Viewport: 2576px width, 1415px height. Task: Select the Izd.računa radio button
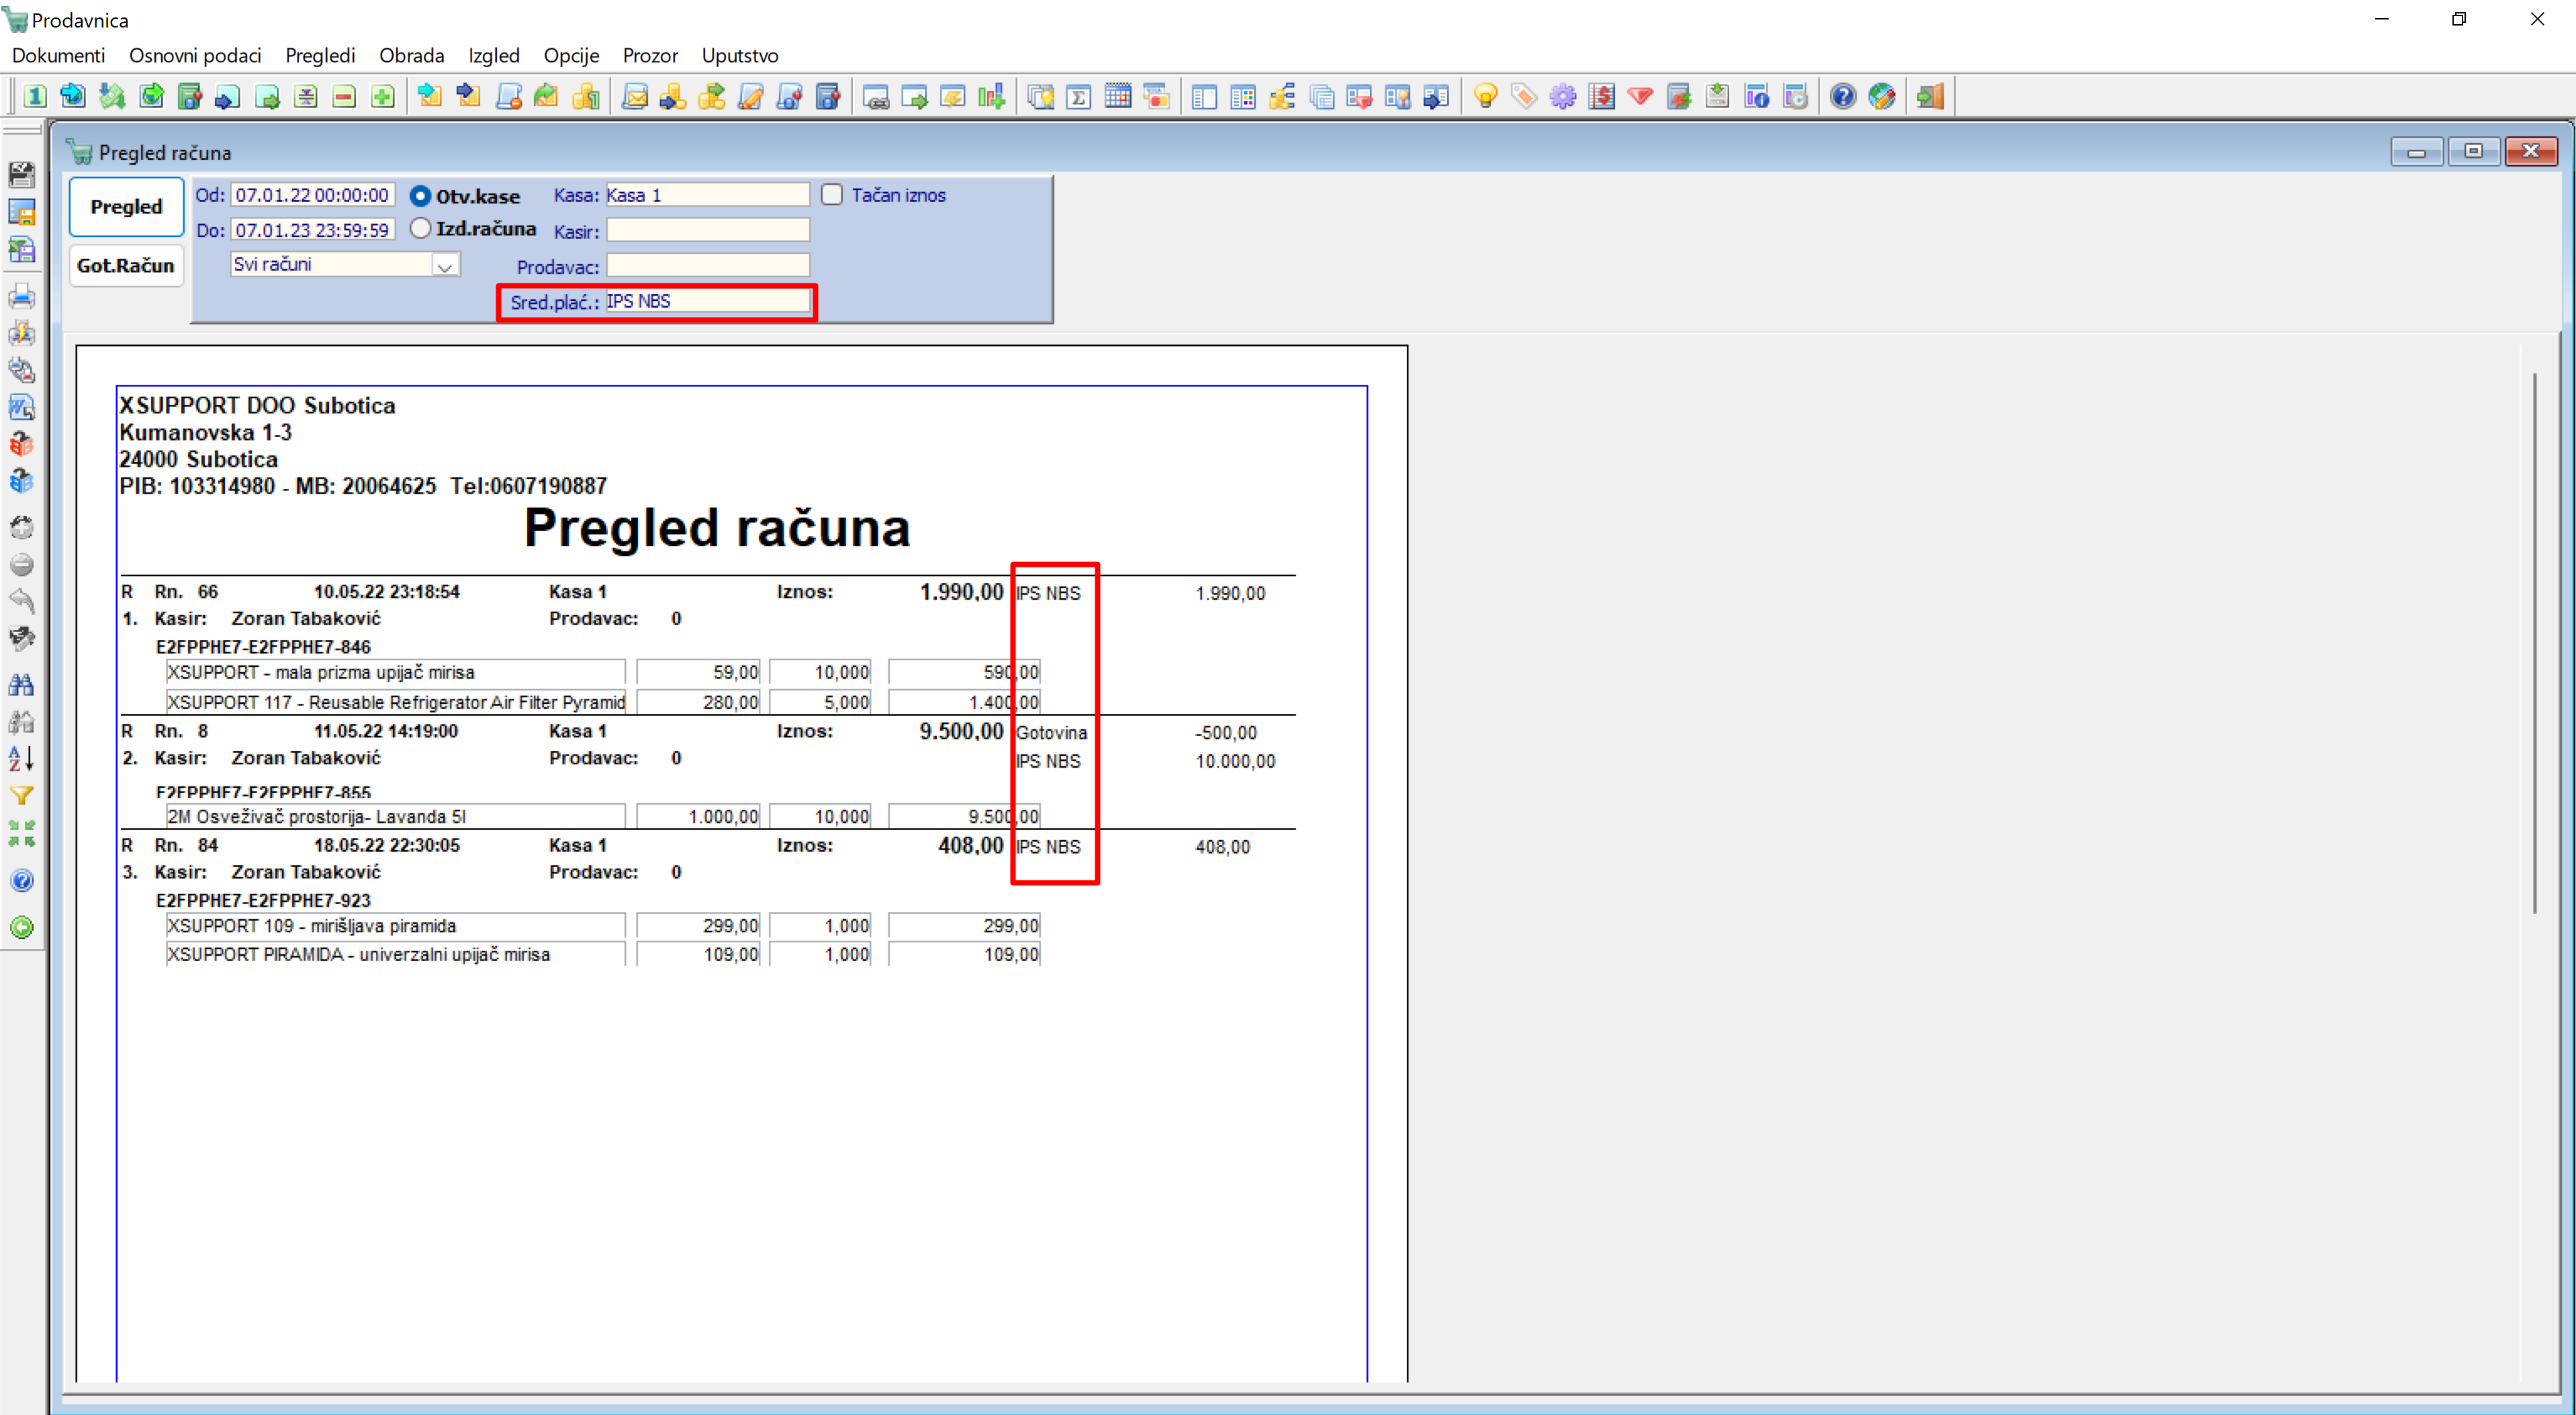click(x=420, y=228)
